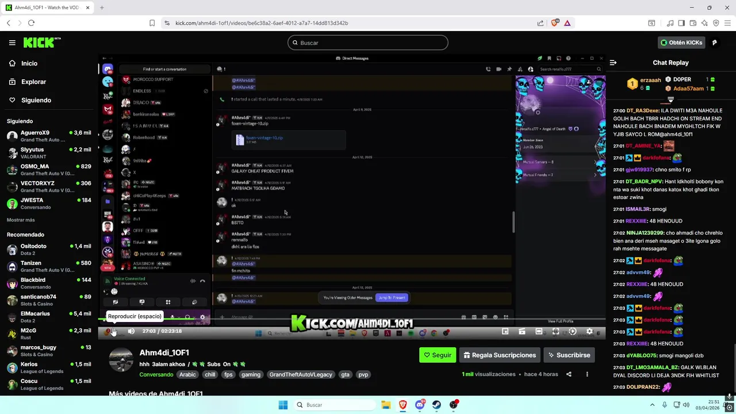Open a new browser tab

102,7
